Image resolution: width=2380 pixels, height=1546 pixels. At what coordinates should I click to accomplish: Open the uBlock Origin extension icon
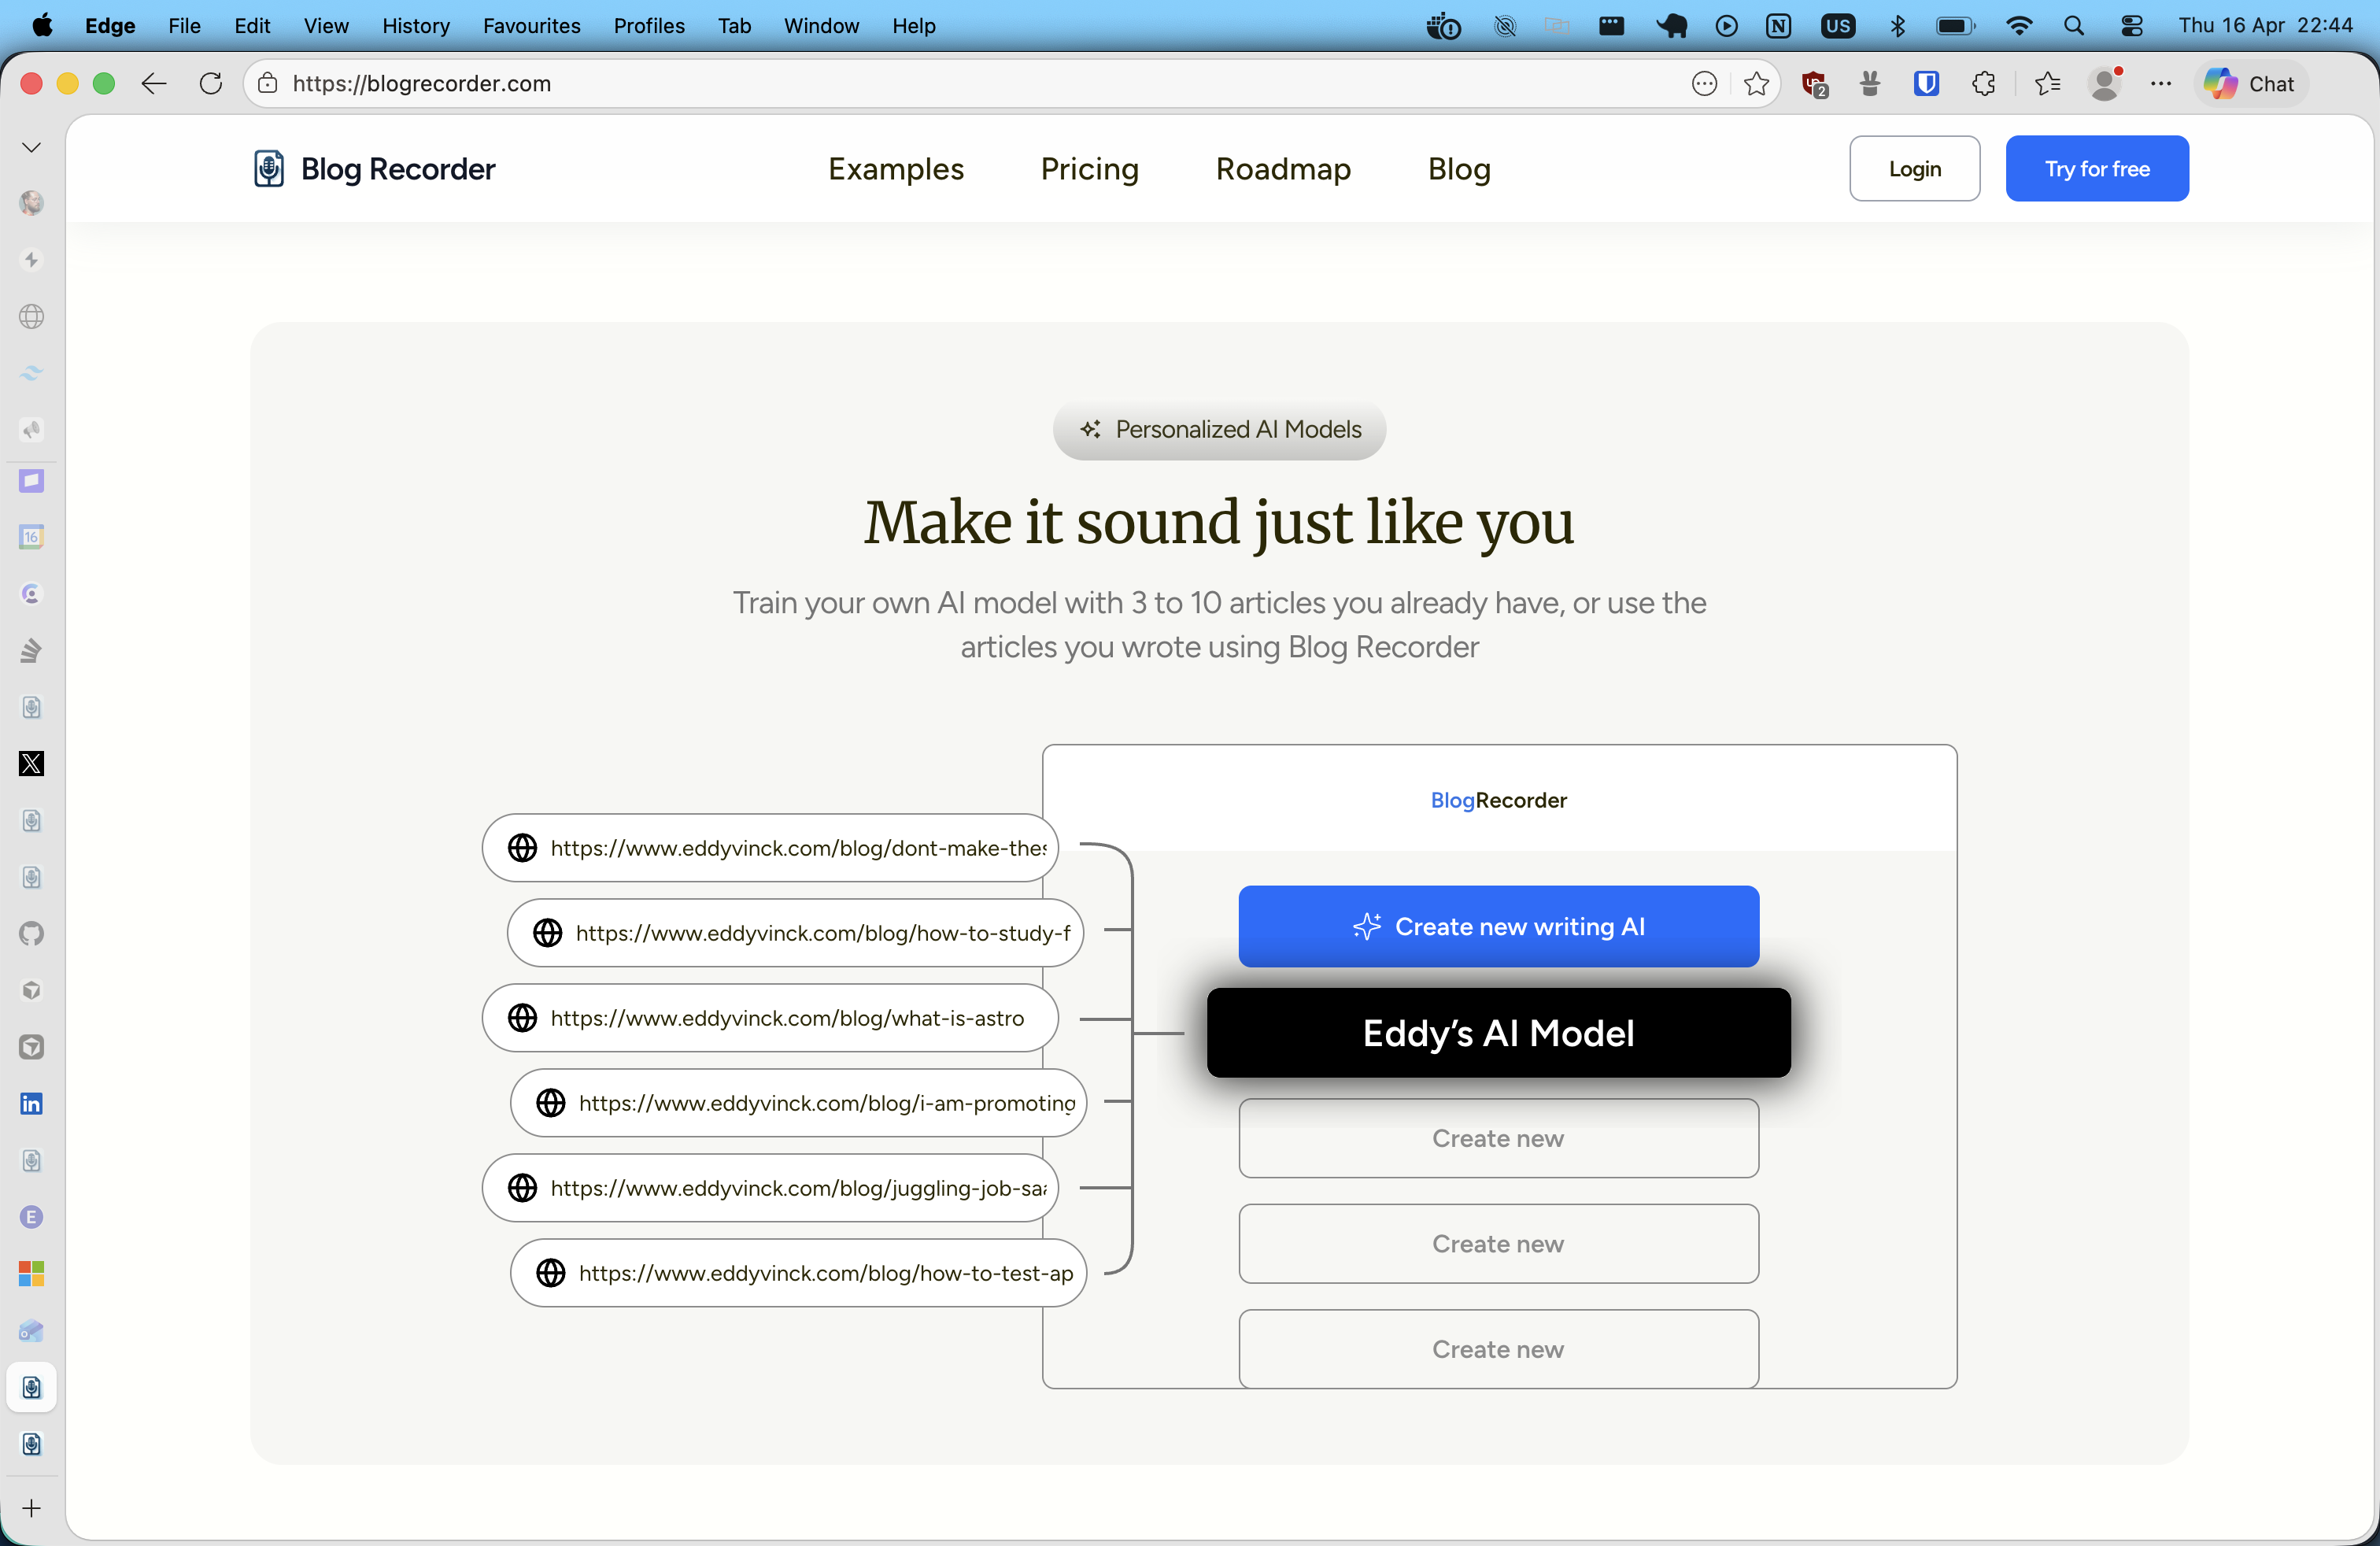1815,84
